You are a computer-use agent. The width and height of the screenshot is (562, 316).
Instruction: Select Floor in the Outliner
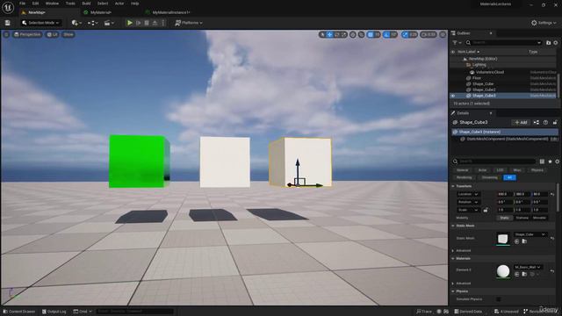[x=477, y=78]
